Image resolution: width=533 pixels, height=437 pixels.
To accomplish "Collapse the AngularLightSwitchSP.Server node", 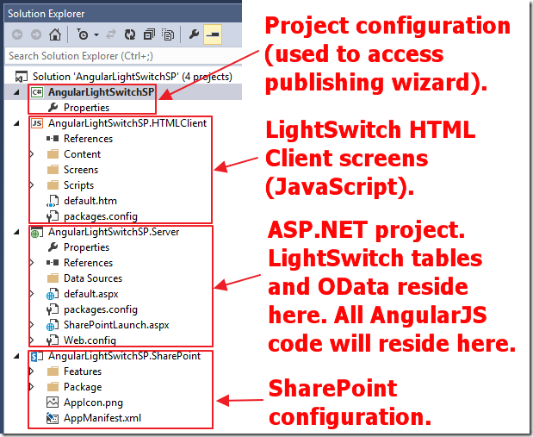I will (x=16, y=232).
